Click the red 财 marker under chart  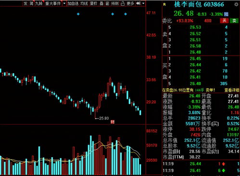click(x=113, y=122)
